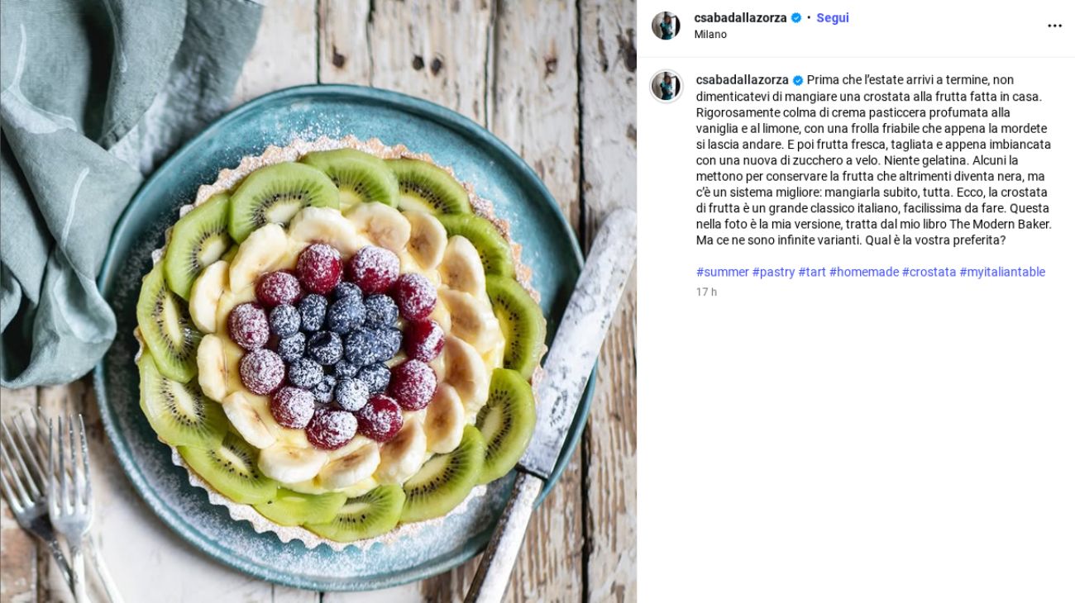The image size is (1075, 603).
Task: Open the #summer hashtag
Action: pyautogui.click(x=723, y=272)
